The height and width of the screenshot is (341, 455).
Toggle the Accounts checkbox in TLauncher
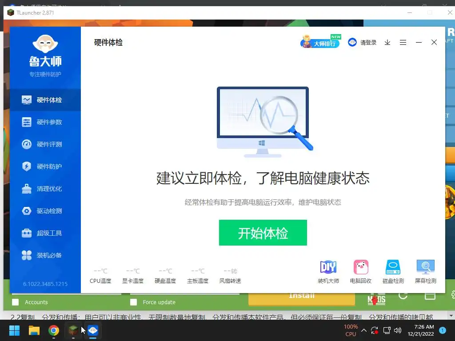pos(16,302)
